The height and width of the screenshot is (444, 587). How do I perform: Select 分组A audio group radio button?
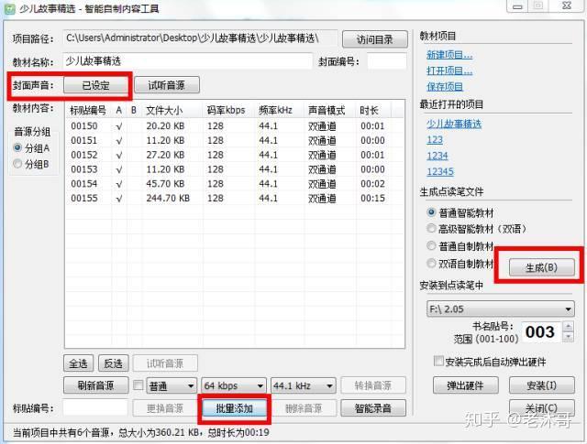coord(17,148)
